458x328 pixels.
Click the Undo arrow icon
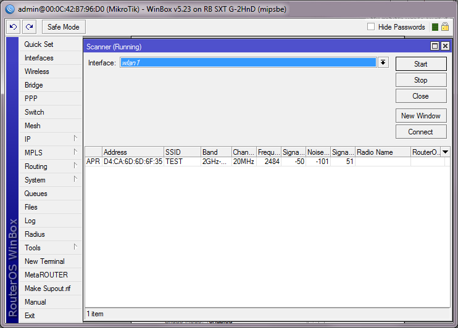coord(14,27)
